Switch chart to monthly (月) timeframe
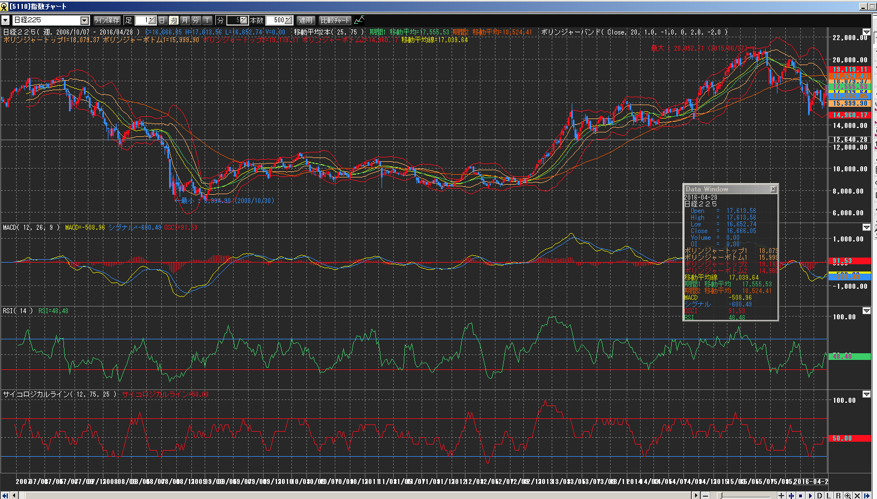The height and width of the screenshot is (499, 877). 185,20
